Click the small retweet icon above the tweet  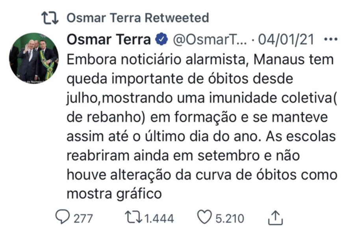(x=50, y=18)
